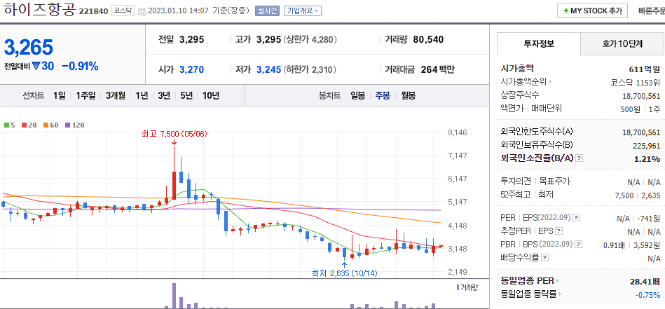Click 전일 value 3,295
This screenshot has height=309, width=665.
192,40
